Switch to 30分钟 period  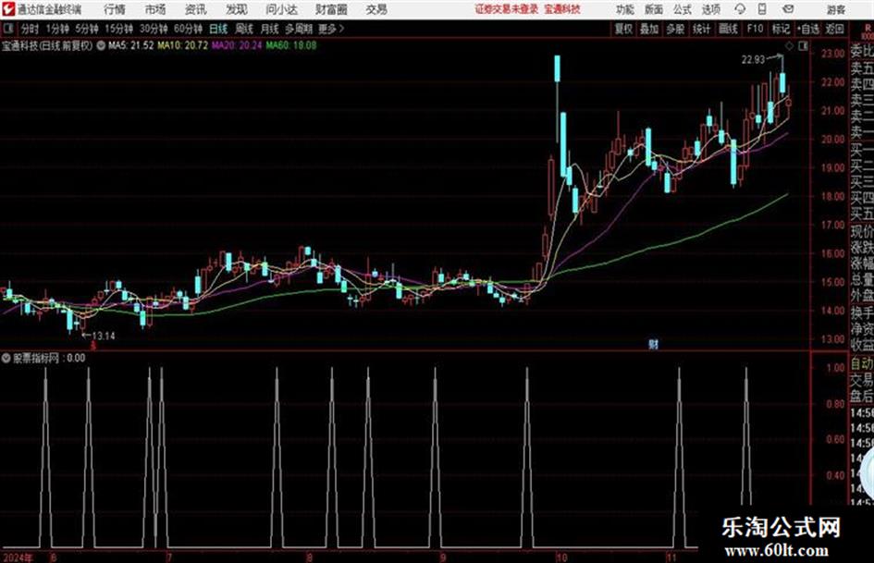[154, 29]
